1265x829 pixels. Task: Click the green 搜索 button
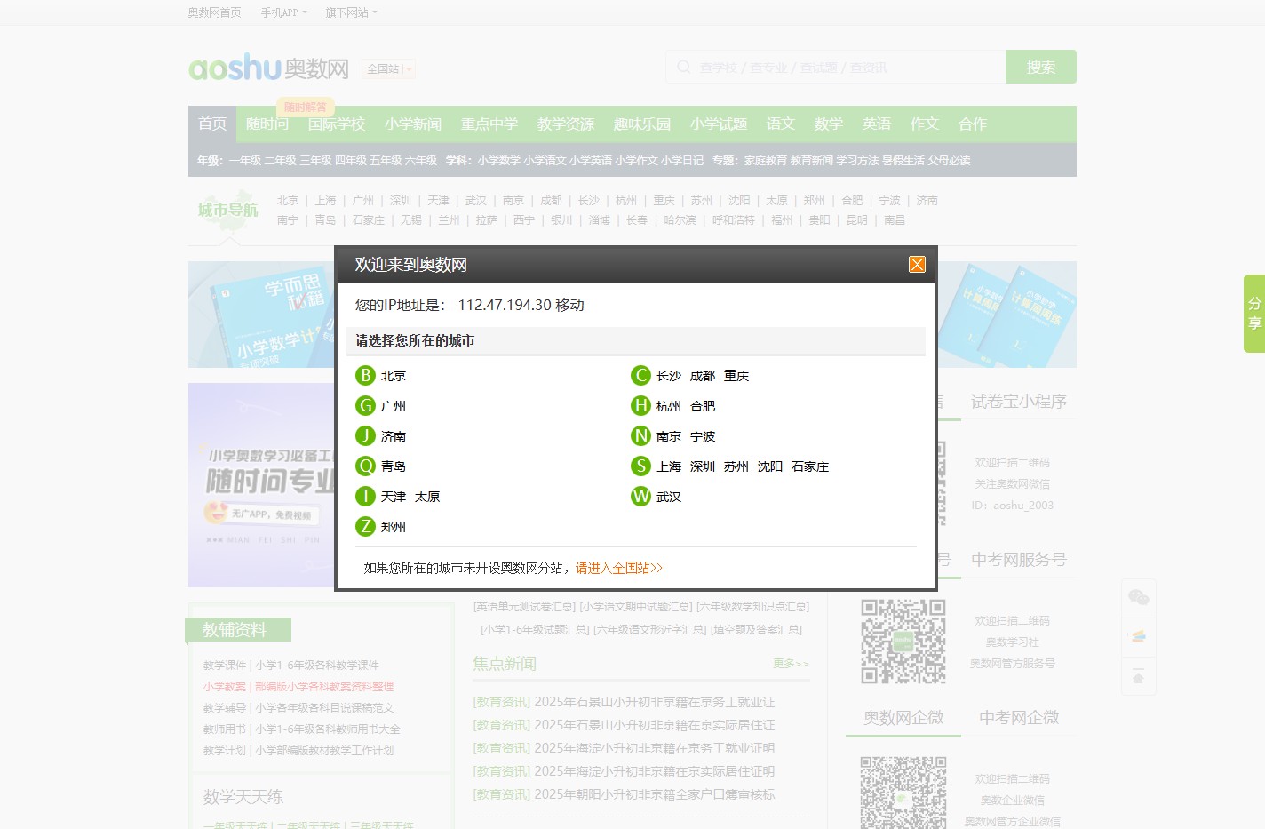pyautogui.click(x=1041, y=67)
